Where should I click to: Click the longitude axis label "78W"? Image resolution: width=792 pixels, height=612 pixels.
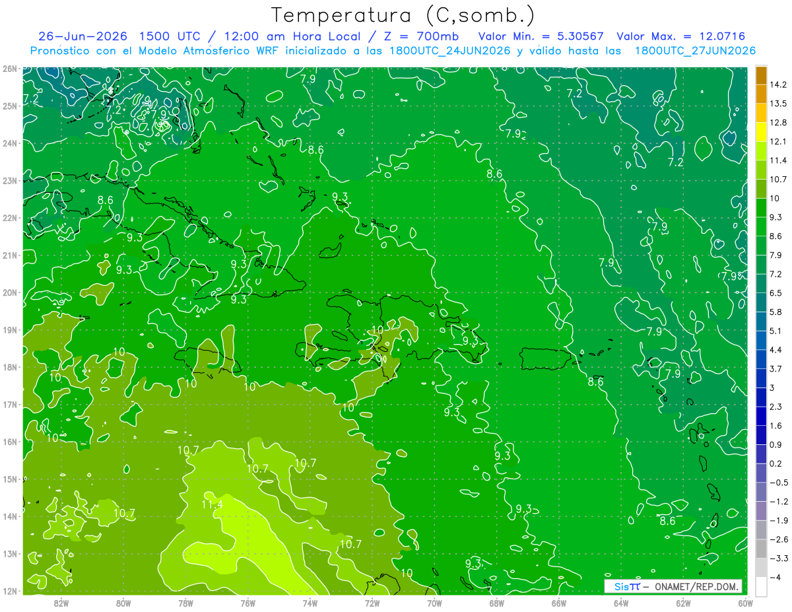point(185,603)
